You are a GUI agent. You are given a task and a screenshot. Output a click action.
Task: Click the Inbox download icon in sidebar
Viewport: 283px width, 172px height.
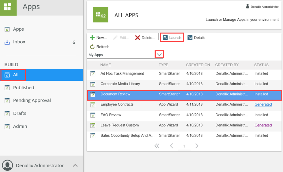pos(7,42)
